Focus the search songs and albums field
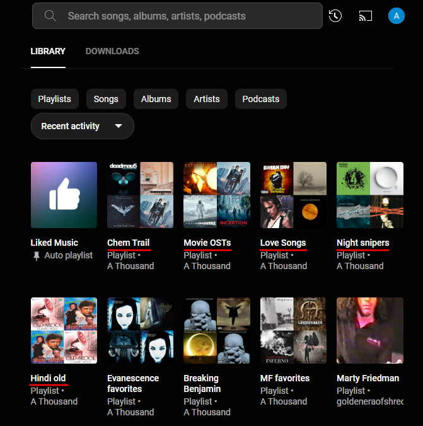Screen dimensions: 423x426 pyautogui.click(x=189, y=16)
